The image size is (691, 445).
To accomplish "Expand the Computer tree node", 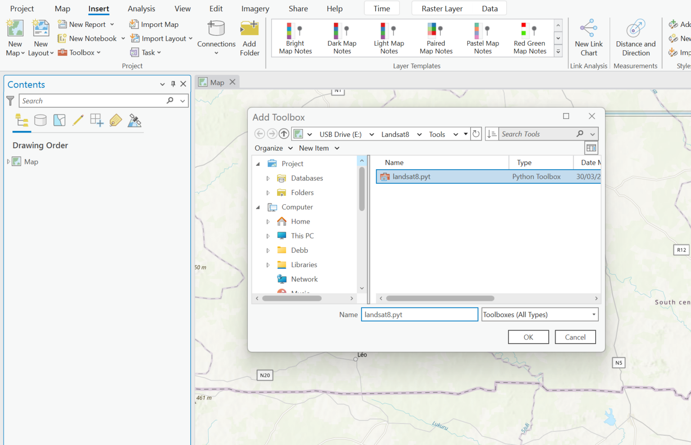I will [x=258, y=207].
